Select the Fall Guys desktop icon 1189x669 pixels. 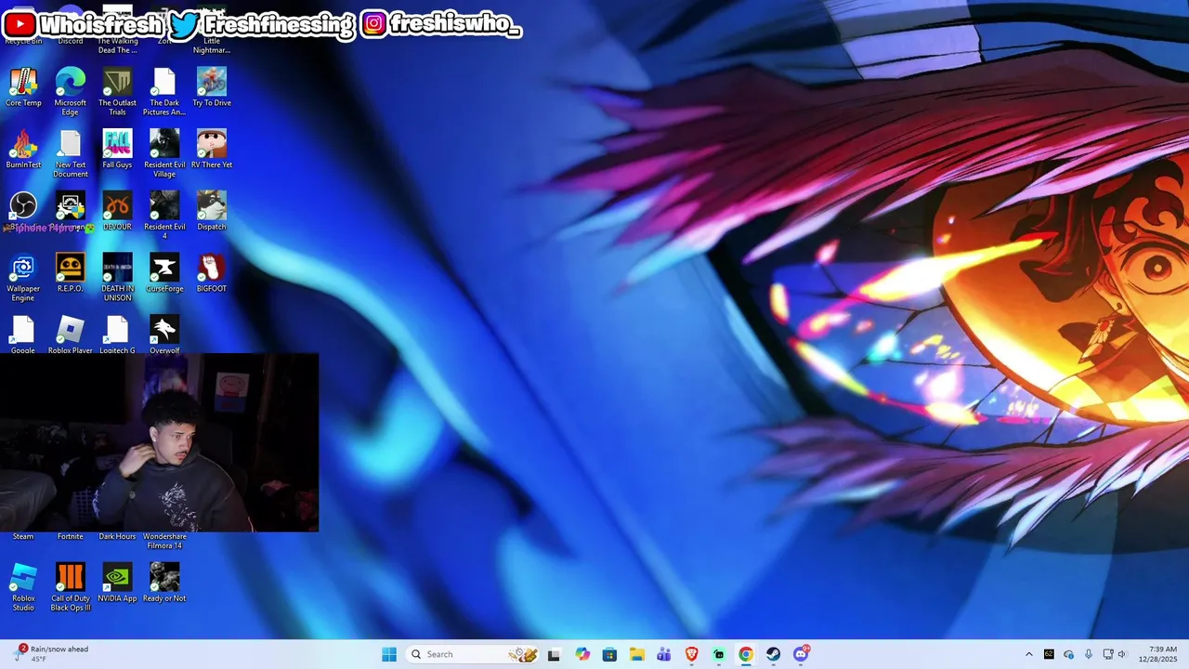(x=117, y=149)
